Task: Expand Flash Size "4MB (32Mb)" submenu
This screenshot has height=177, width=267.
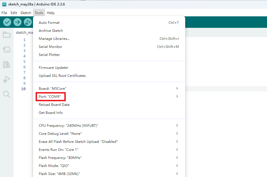Action: coord(109,174)
